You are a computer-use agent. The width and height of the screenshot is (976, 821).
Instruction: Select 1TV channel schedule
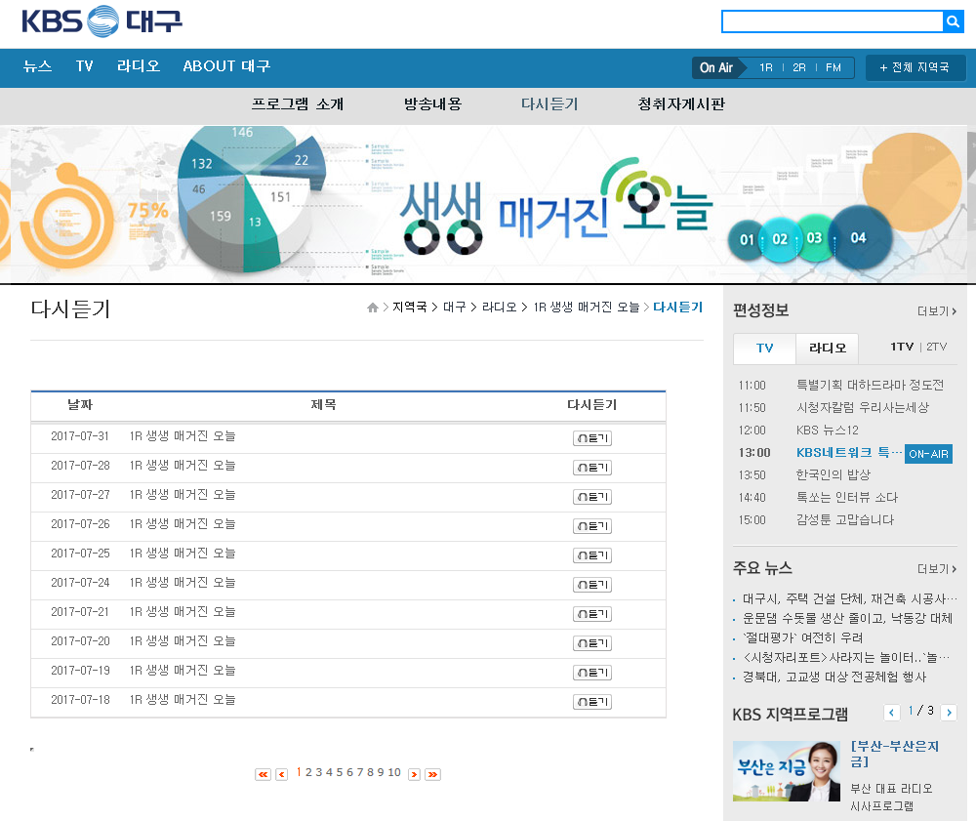point(902,347)
